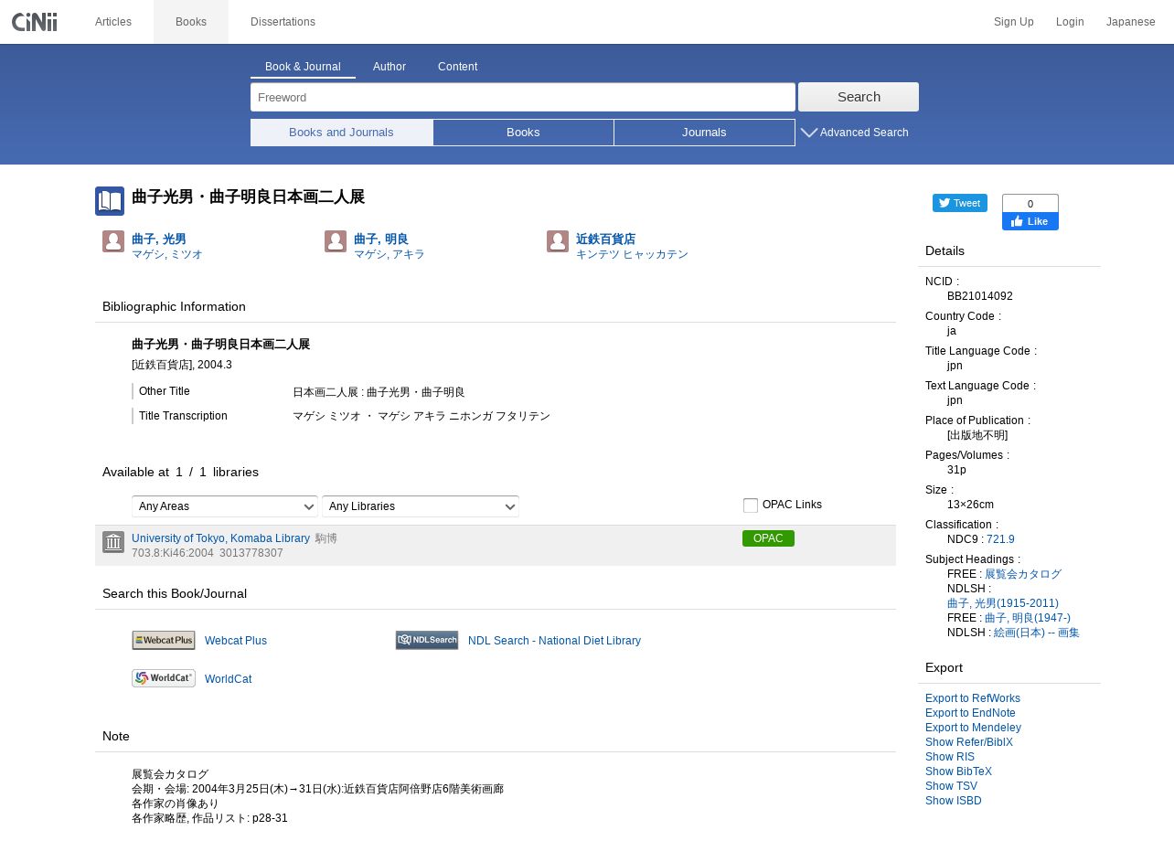Click the Advanced Search chevron icon

809,133
